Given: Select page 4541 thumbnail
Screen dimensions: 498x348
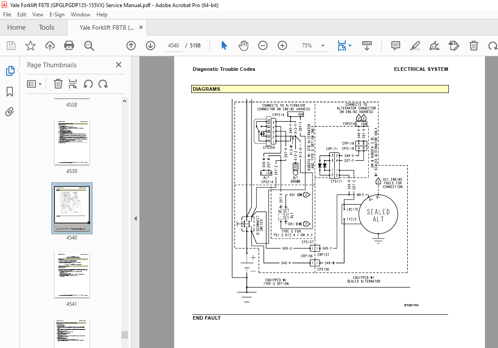Looking at the screenshot, I should coord(72,275).
